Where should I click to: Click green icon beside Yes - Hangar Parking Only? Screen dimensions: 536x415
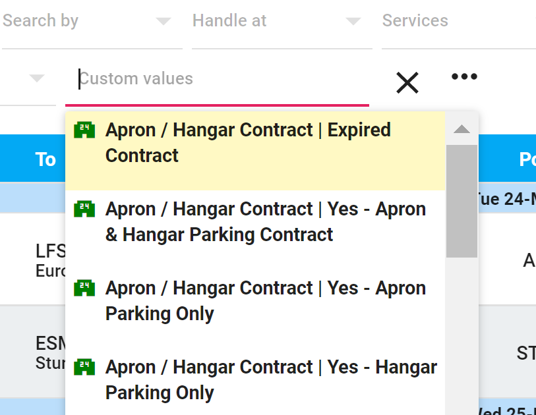tap(84, 367)
